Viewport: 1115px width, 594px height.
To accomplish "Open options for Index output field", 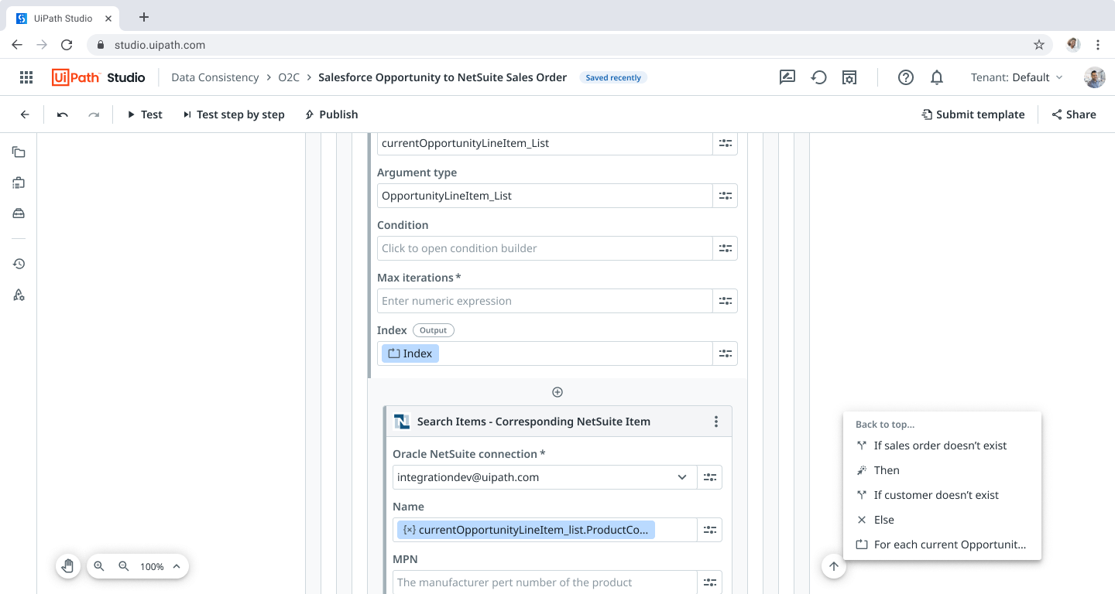I will (726, 353).
